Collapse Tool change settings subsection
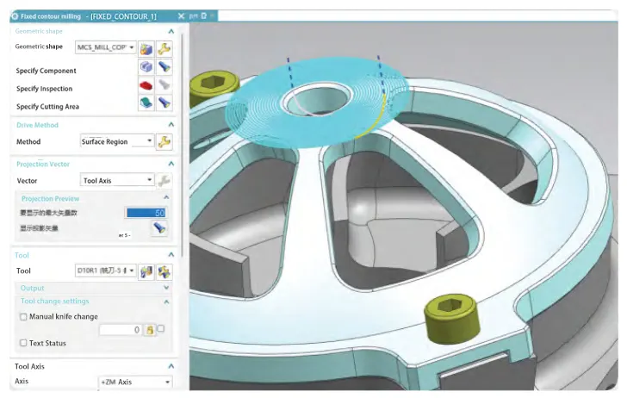Screen dimensions: 627x398 coord(166,302)
